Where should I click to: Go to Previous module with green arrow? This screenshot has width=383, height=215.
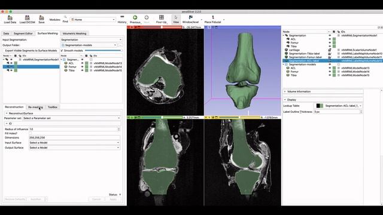pyautogui.click(x=135, y=17)
